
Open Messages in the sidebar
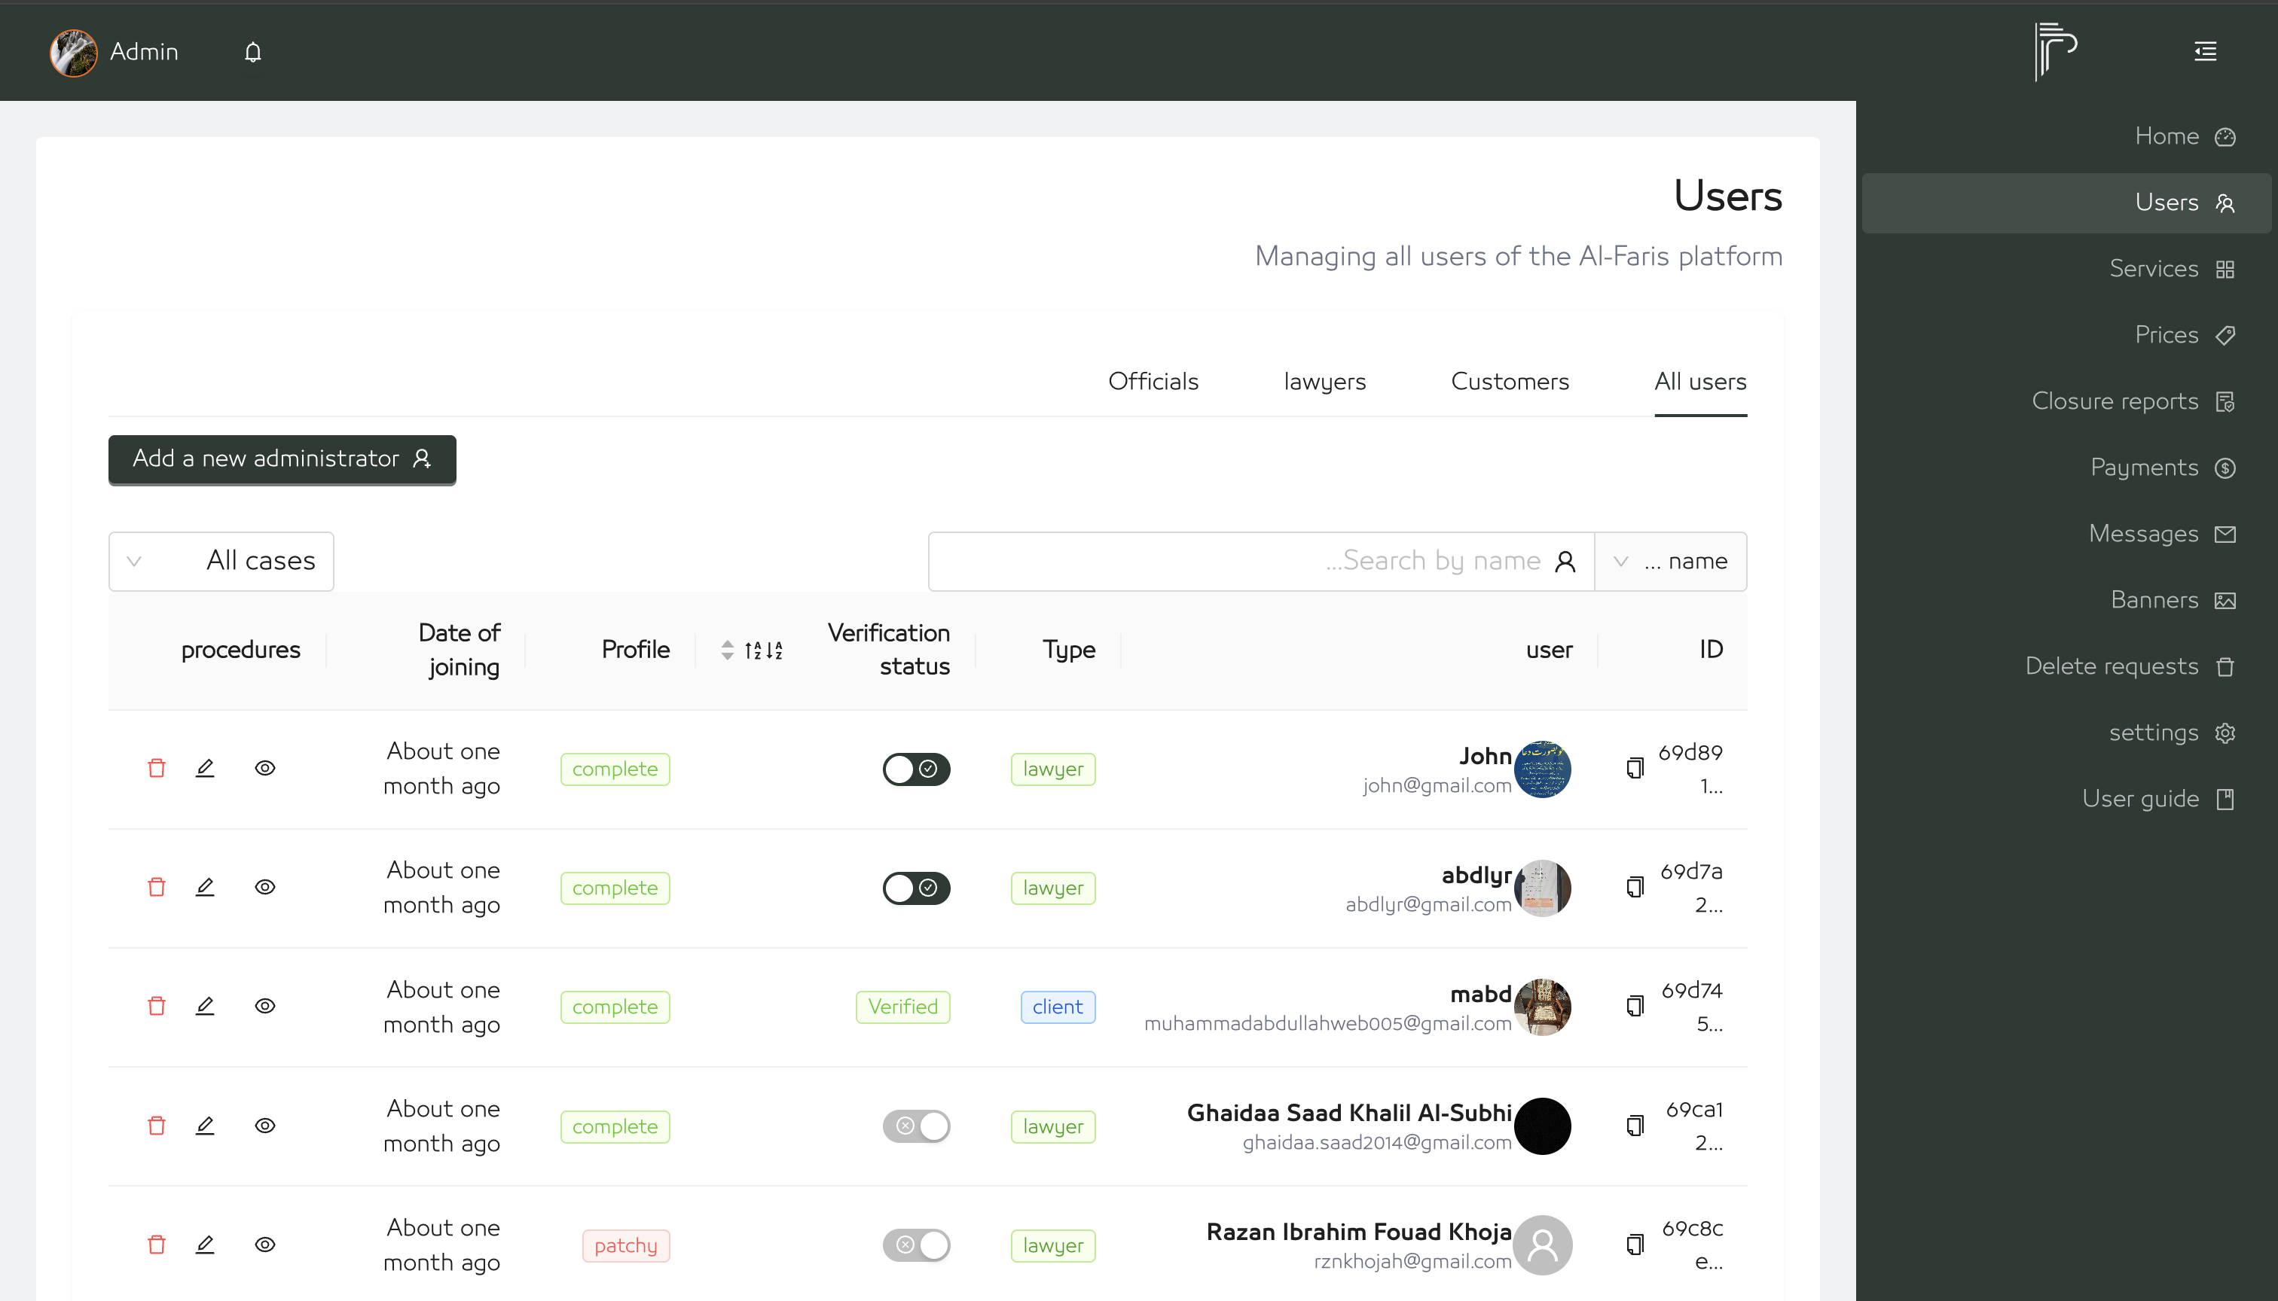(2066, 534)
